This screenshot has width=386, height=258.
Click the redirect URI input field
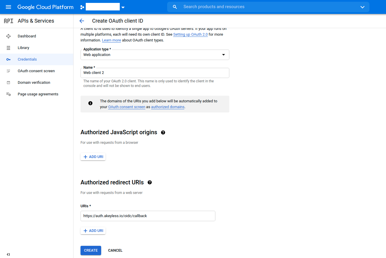pyautogui.click(x=148, y=216)
